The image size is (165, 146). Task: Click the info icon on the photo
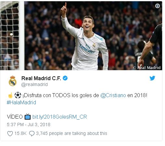157,6
